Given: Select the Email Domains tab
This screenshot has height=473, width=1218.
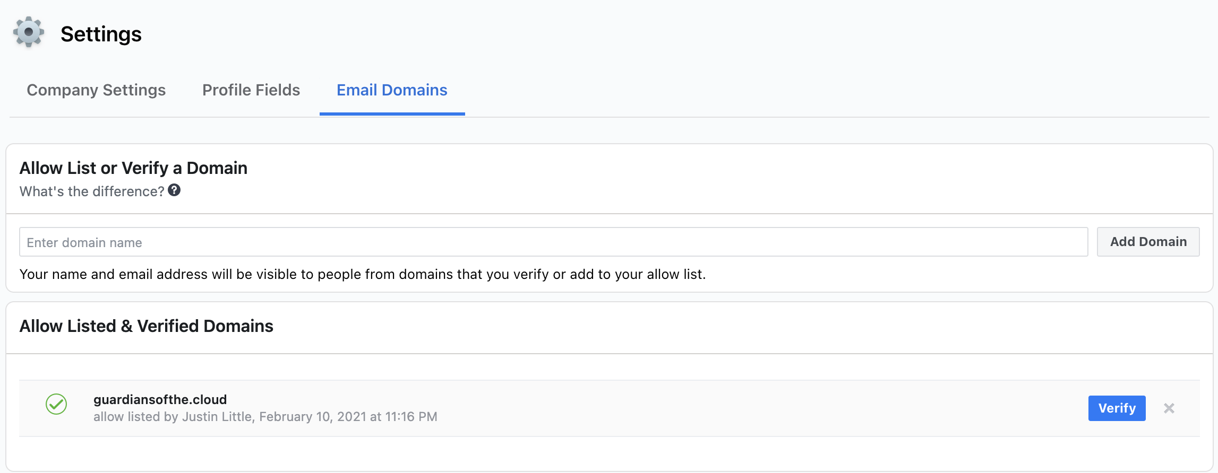Looking at the screenshot, I should pyautogui.click(x=392, y=90).
